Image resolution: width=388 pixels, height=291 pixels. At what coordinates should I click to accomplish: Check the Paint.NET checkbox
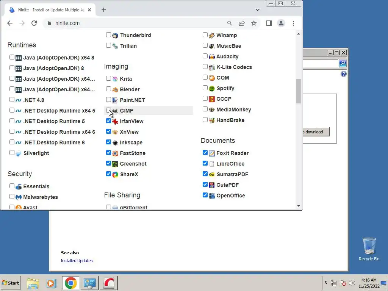click(108, 100)
